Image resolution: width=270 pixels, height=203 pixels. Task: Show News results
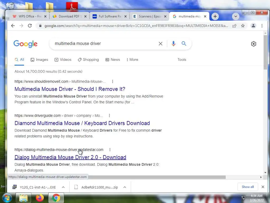click(113, 60)
